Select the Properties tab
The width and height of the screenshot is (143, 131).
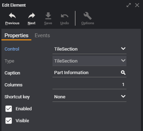17,35
